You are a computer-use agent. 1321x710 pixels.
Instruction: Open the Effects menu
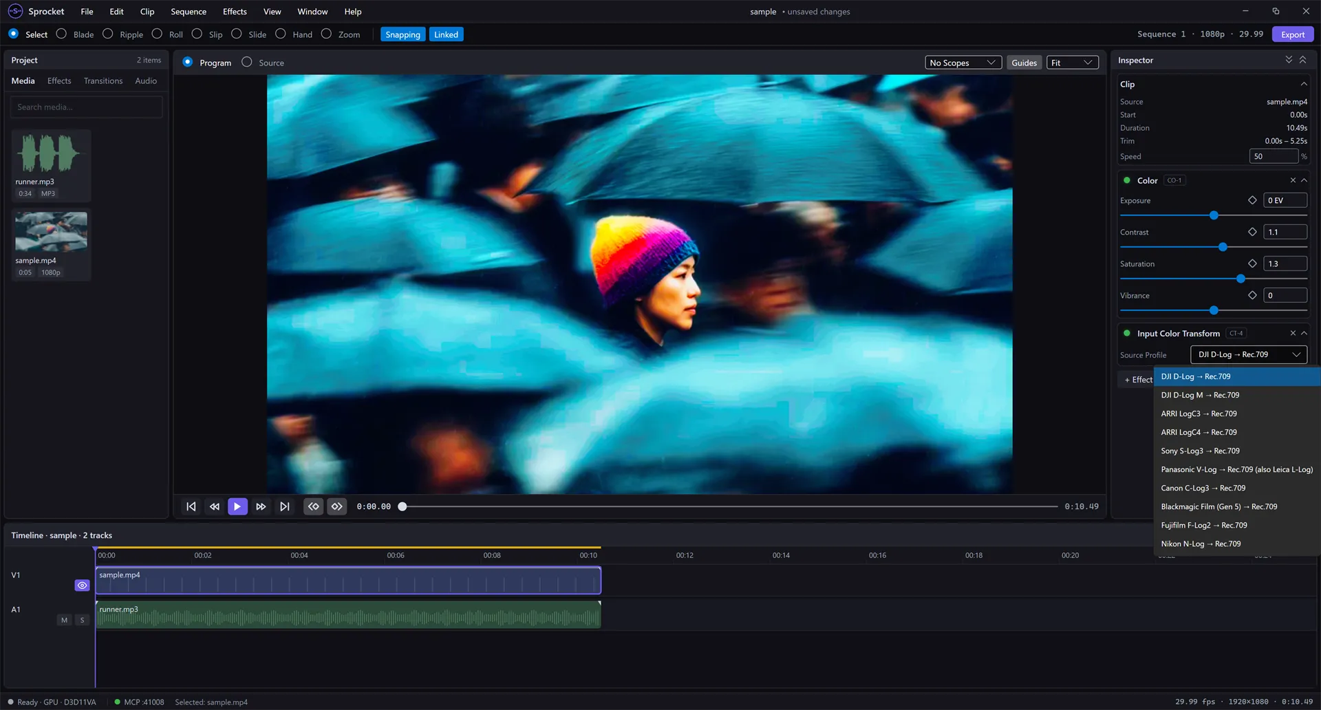pos(235,11)
